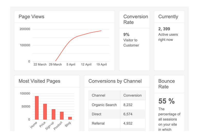Click the Conversion column header
Screen dimensions: 198x140
tap(132, 95)
